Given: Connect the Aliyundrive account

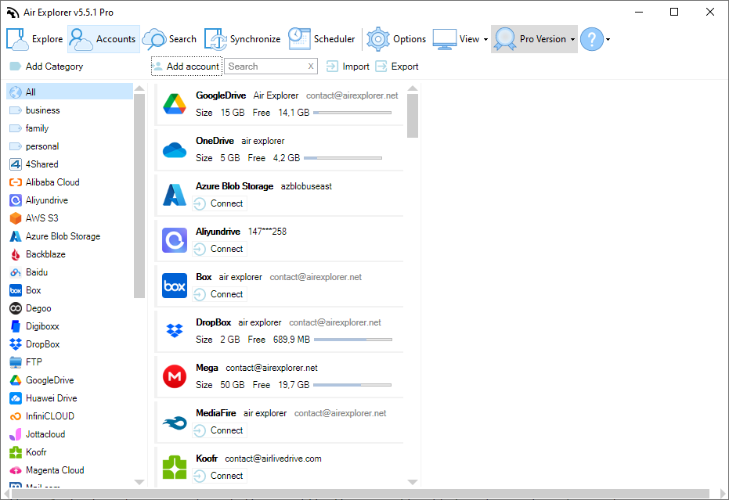Looking at the screenshot, I should pos(219,249).
